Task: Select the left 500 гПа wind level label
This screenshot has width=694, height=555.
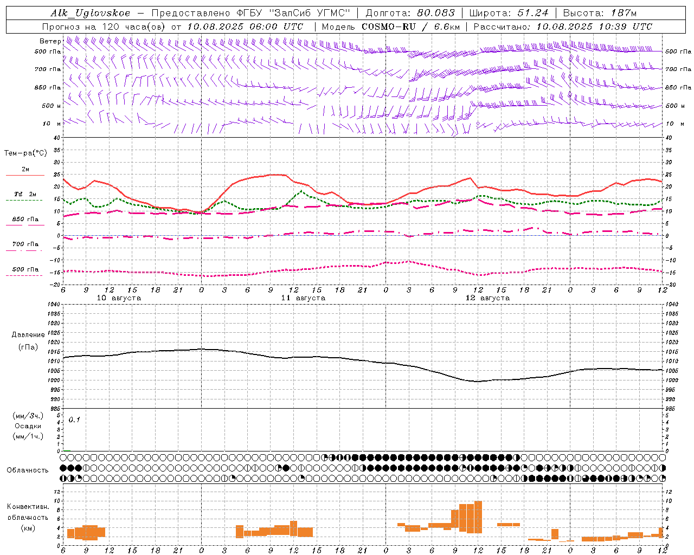Action: 47,51
